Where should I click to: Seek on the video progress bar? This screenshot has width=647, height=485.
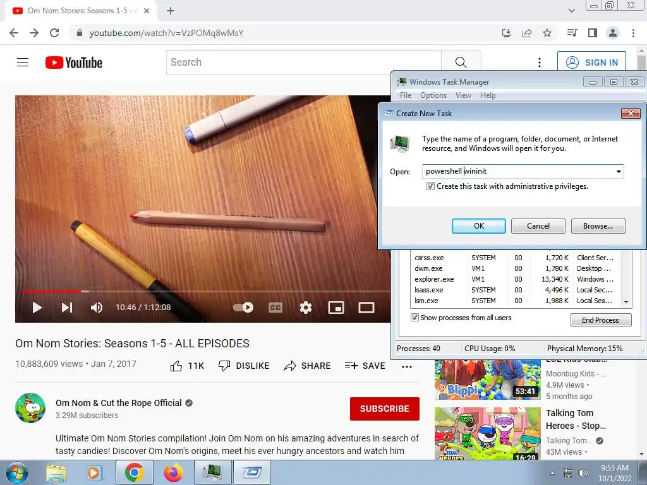pyautogui.click(x=207, y=291)
